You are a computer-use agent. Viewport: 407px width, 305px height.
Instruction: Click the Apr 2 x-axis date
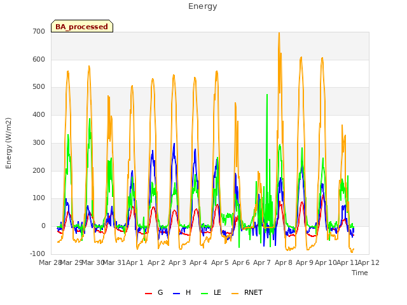(156, 262)
